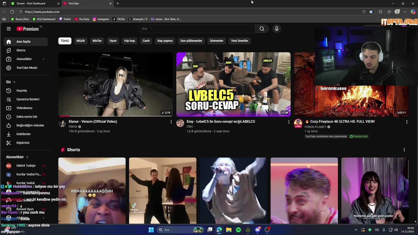This screenshot has height=235, width=418.
Task: Select the İzlenenler filter chip
Action: 217,41
